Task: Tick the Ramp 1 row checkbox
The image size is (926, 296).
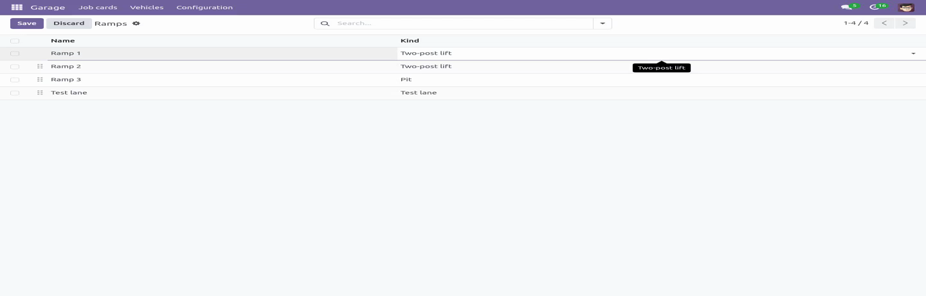Action: 15,53
